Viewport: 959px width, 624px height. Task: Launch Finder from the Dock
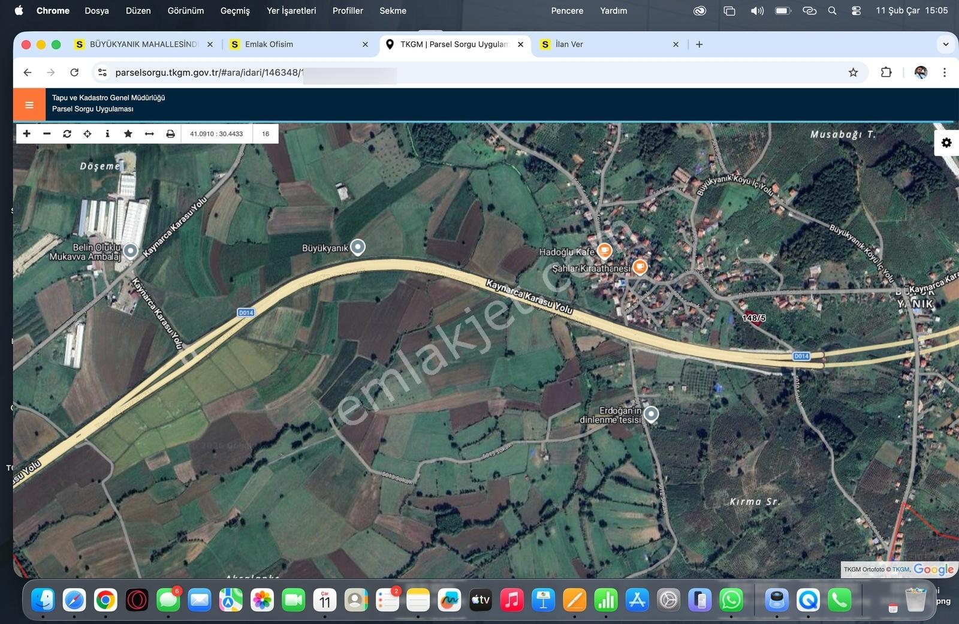(43, 600)
